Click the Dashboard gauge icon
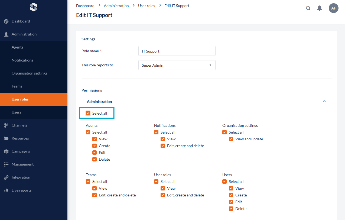This screenshot has height=220, width=345. click(x=6, y=21)
